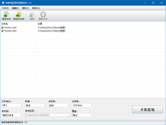The width and height of the screenshot is (166, 125).
Task: Expand the 声道 channel dropdown
Action: coord(36,105)
